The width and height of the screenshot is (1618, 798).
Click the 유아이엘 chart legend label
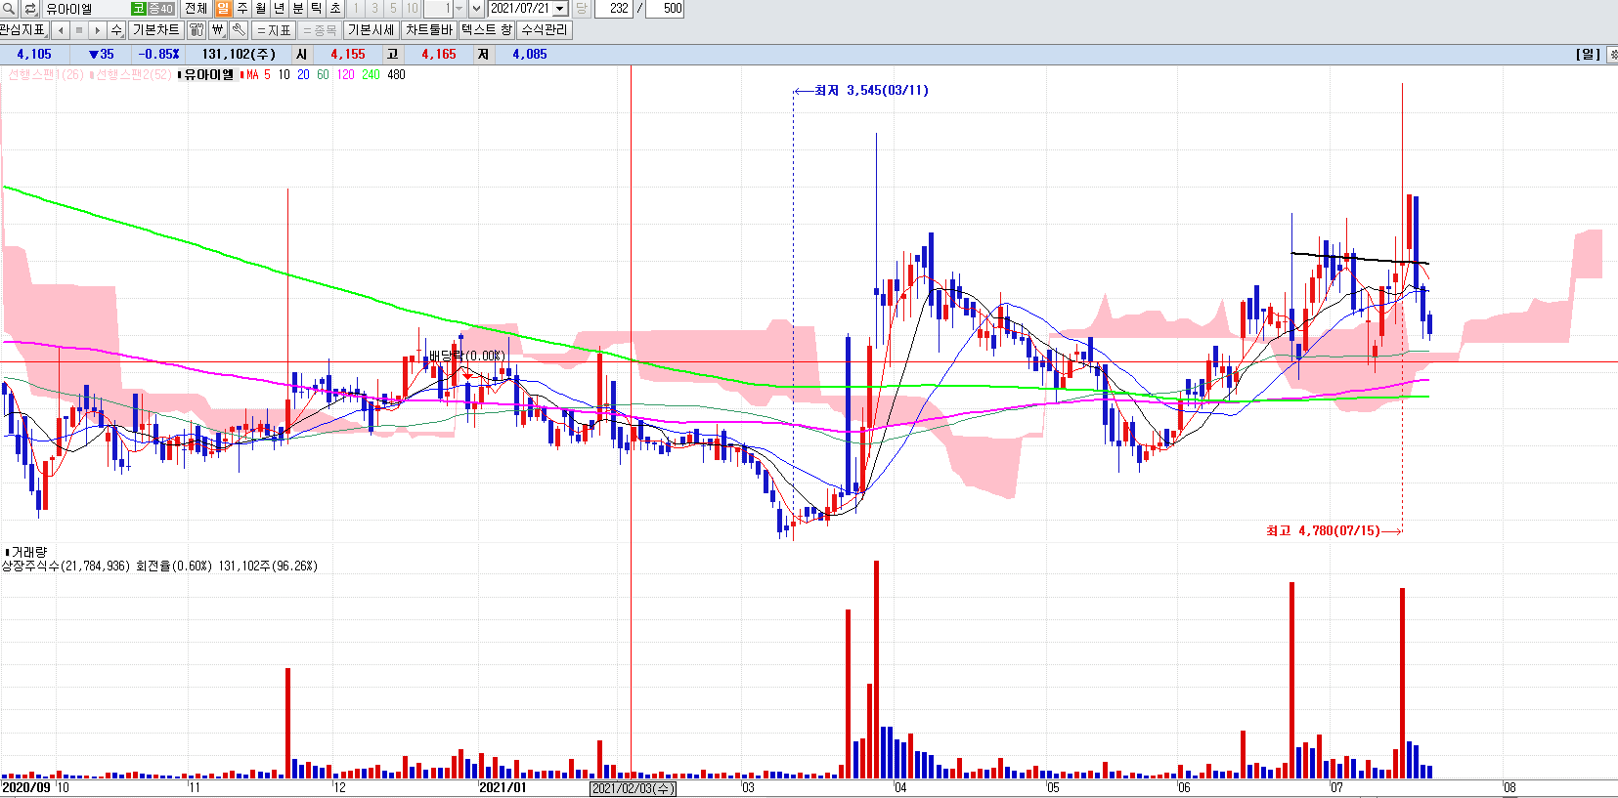208,75
